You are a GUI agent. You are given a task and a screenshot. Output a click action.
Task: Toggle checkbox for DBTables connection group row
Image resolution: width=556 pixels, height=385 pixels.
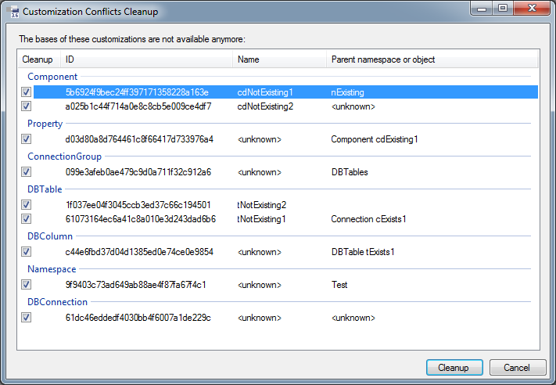27,171
